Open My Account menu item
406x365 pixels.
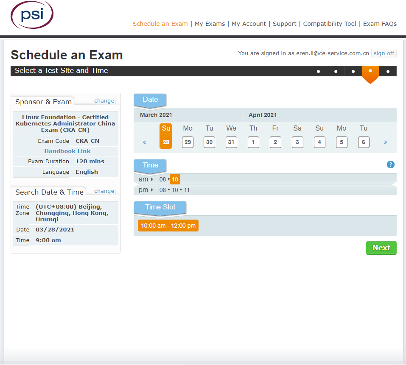pyautogui.click(x=249, y=24)
